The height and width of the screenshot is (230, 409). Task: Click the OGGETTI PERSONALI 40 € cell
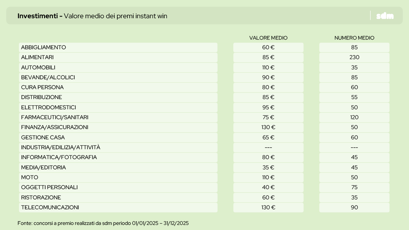point(268,187)
